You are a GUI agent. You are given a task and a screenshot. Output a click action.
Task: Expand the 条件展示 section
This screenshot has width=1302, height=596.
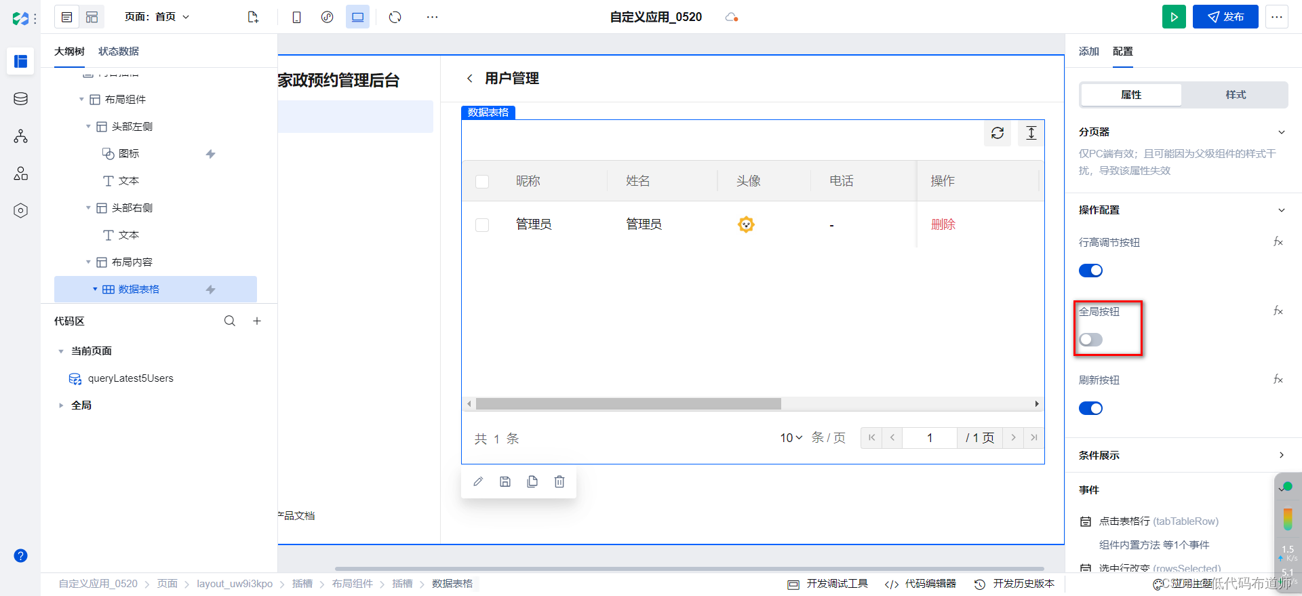1282,455
